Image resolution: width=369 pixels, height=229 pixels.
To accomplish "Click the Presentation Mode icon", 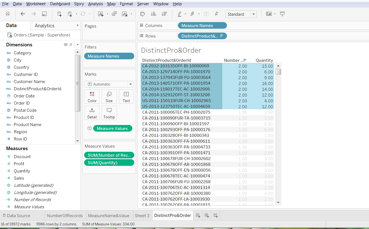I will [x=282, y=14].
